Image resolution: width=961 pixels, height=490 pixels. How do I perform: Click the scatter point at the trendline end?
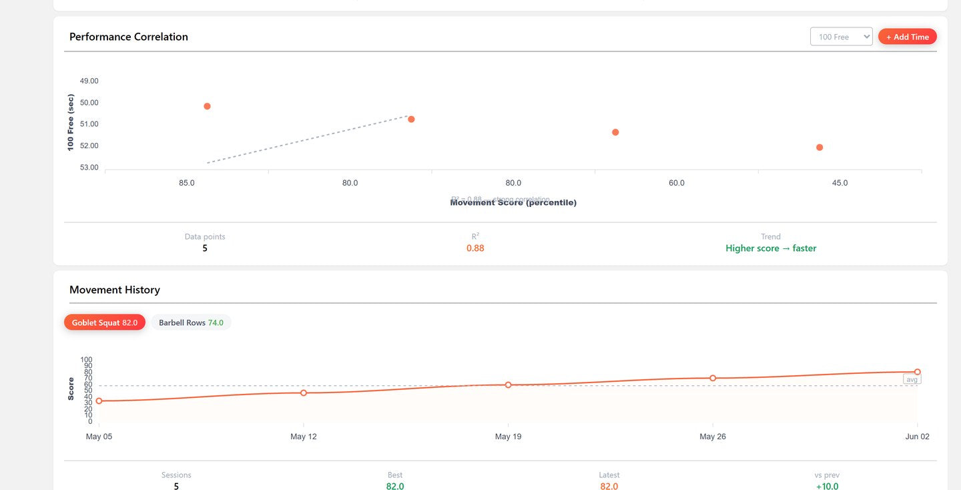pos(411,119)
